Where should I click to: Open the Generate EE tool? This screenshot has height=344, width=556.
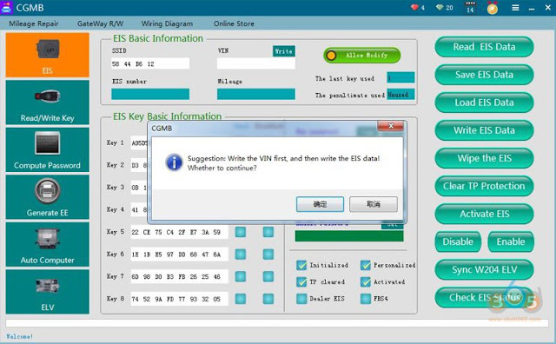coord(48,197)
